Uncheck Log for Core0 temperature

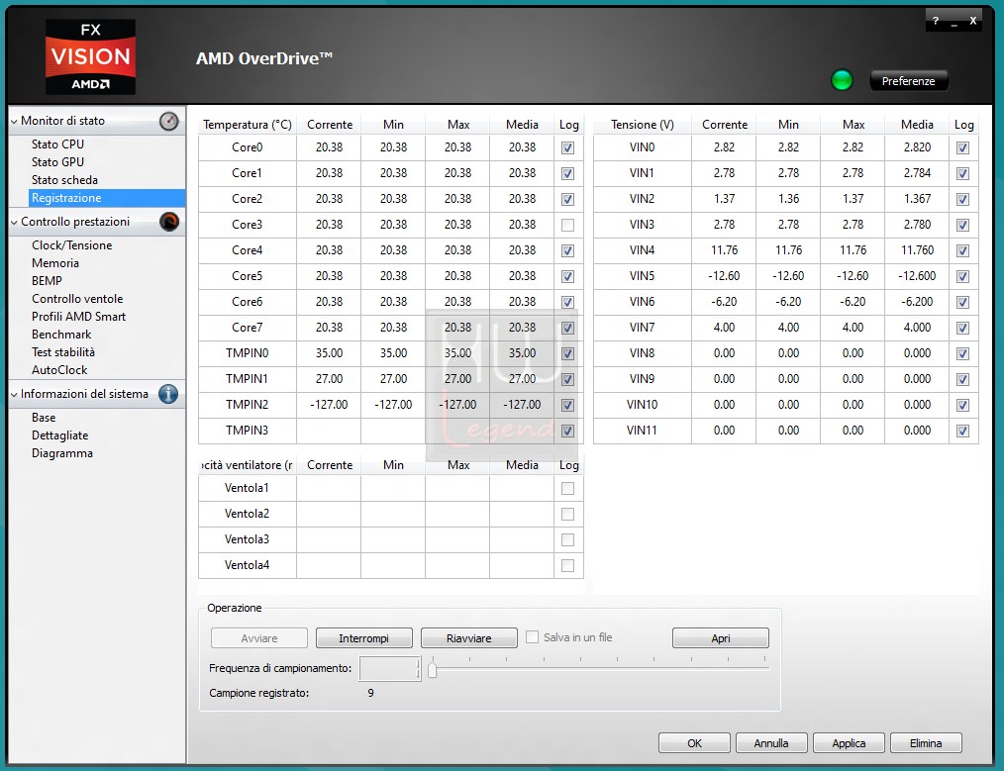(x=567, y=147)
